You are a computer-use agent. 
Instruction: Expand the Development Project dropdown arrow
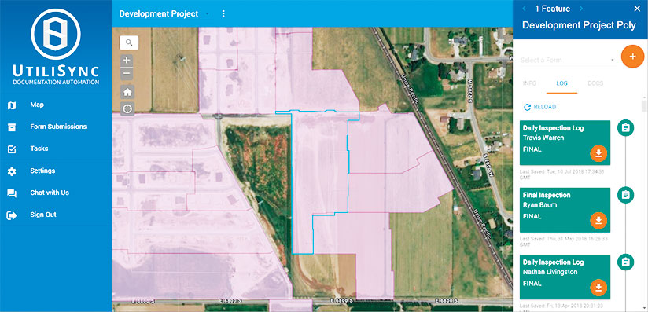[x=208, y=13]
